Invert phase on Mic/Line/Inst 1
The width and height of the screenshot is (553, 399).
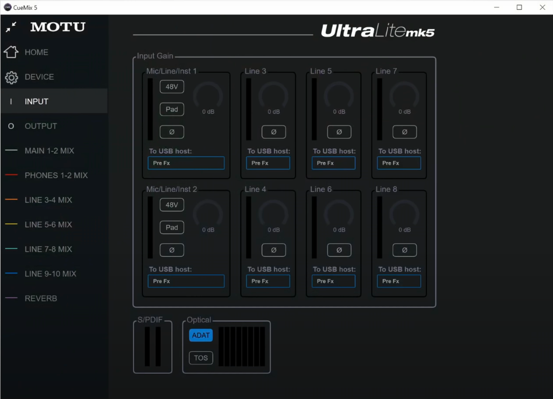pos(172,132)
